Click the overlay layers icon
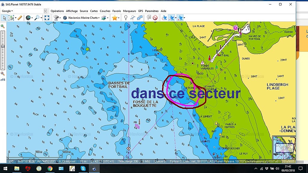Image resolution: width=308 pixels, height=173 pixels. [103, 18]
